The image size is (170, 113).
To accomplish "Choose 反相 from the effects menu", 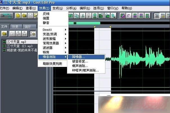I will (53, 14).
